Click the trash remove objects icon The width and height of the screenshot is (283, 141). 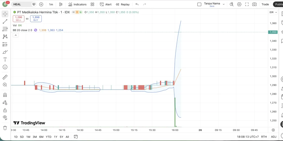(x=5, y=128)
